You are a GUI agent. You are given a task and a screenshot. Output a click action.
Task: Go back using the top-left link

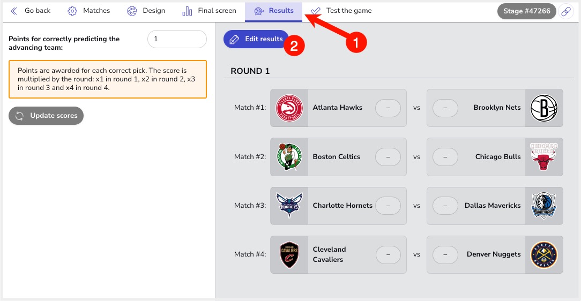coord(31,11)
